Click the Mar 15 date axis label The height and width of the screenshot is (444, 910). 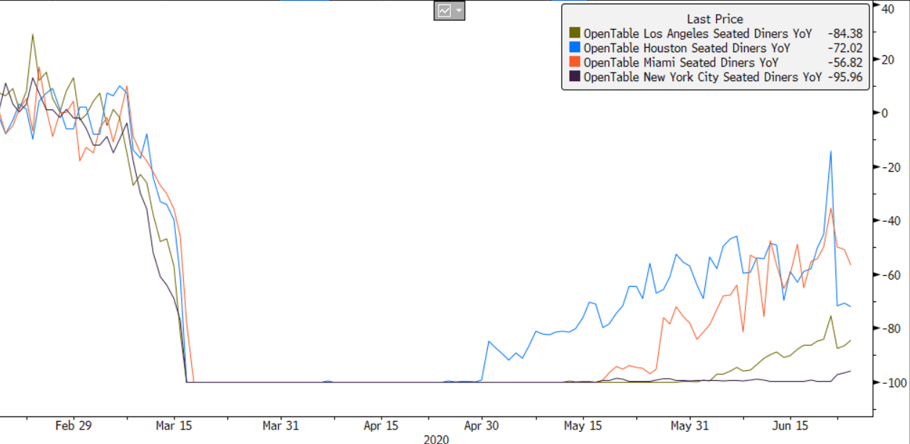173,426
